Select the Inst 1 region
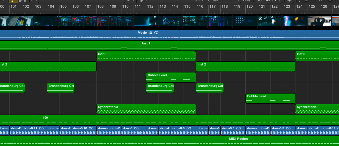339x146 pixels. coord(169,46)
